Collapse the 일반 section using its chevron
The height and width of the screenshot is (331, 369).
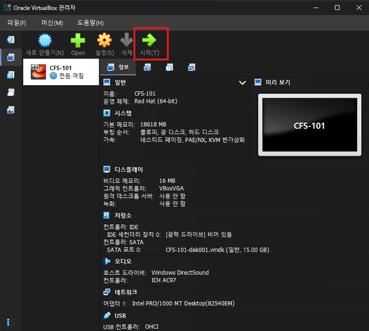(x=243, y=82)
